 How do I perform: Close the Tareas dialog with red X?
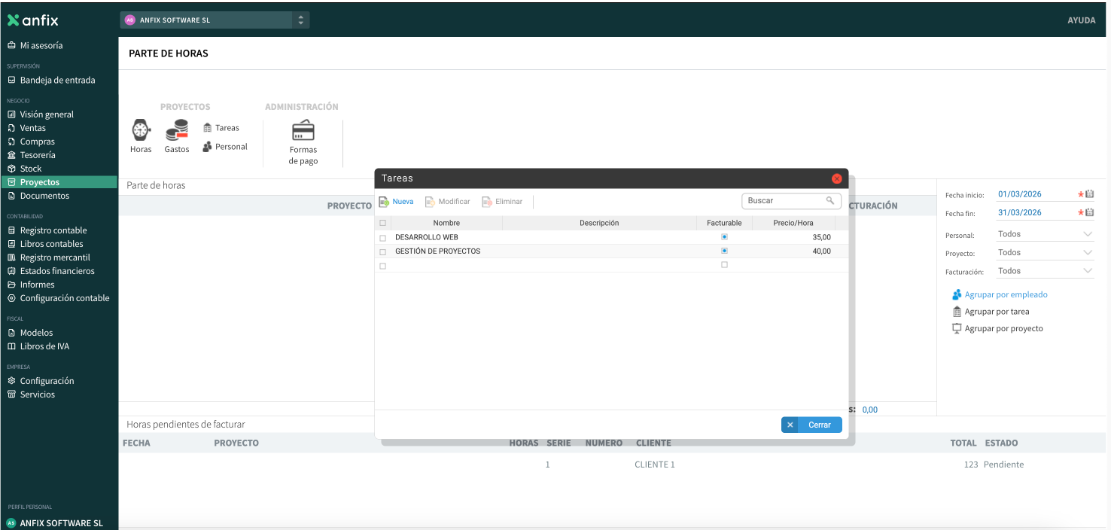(x=836, y=178)
